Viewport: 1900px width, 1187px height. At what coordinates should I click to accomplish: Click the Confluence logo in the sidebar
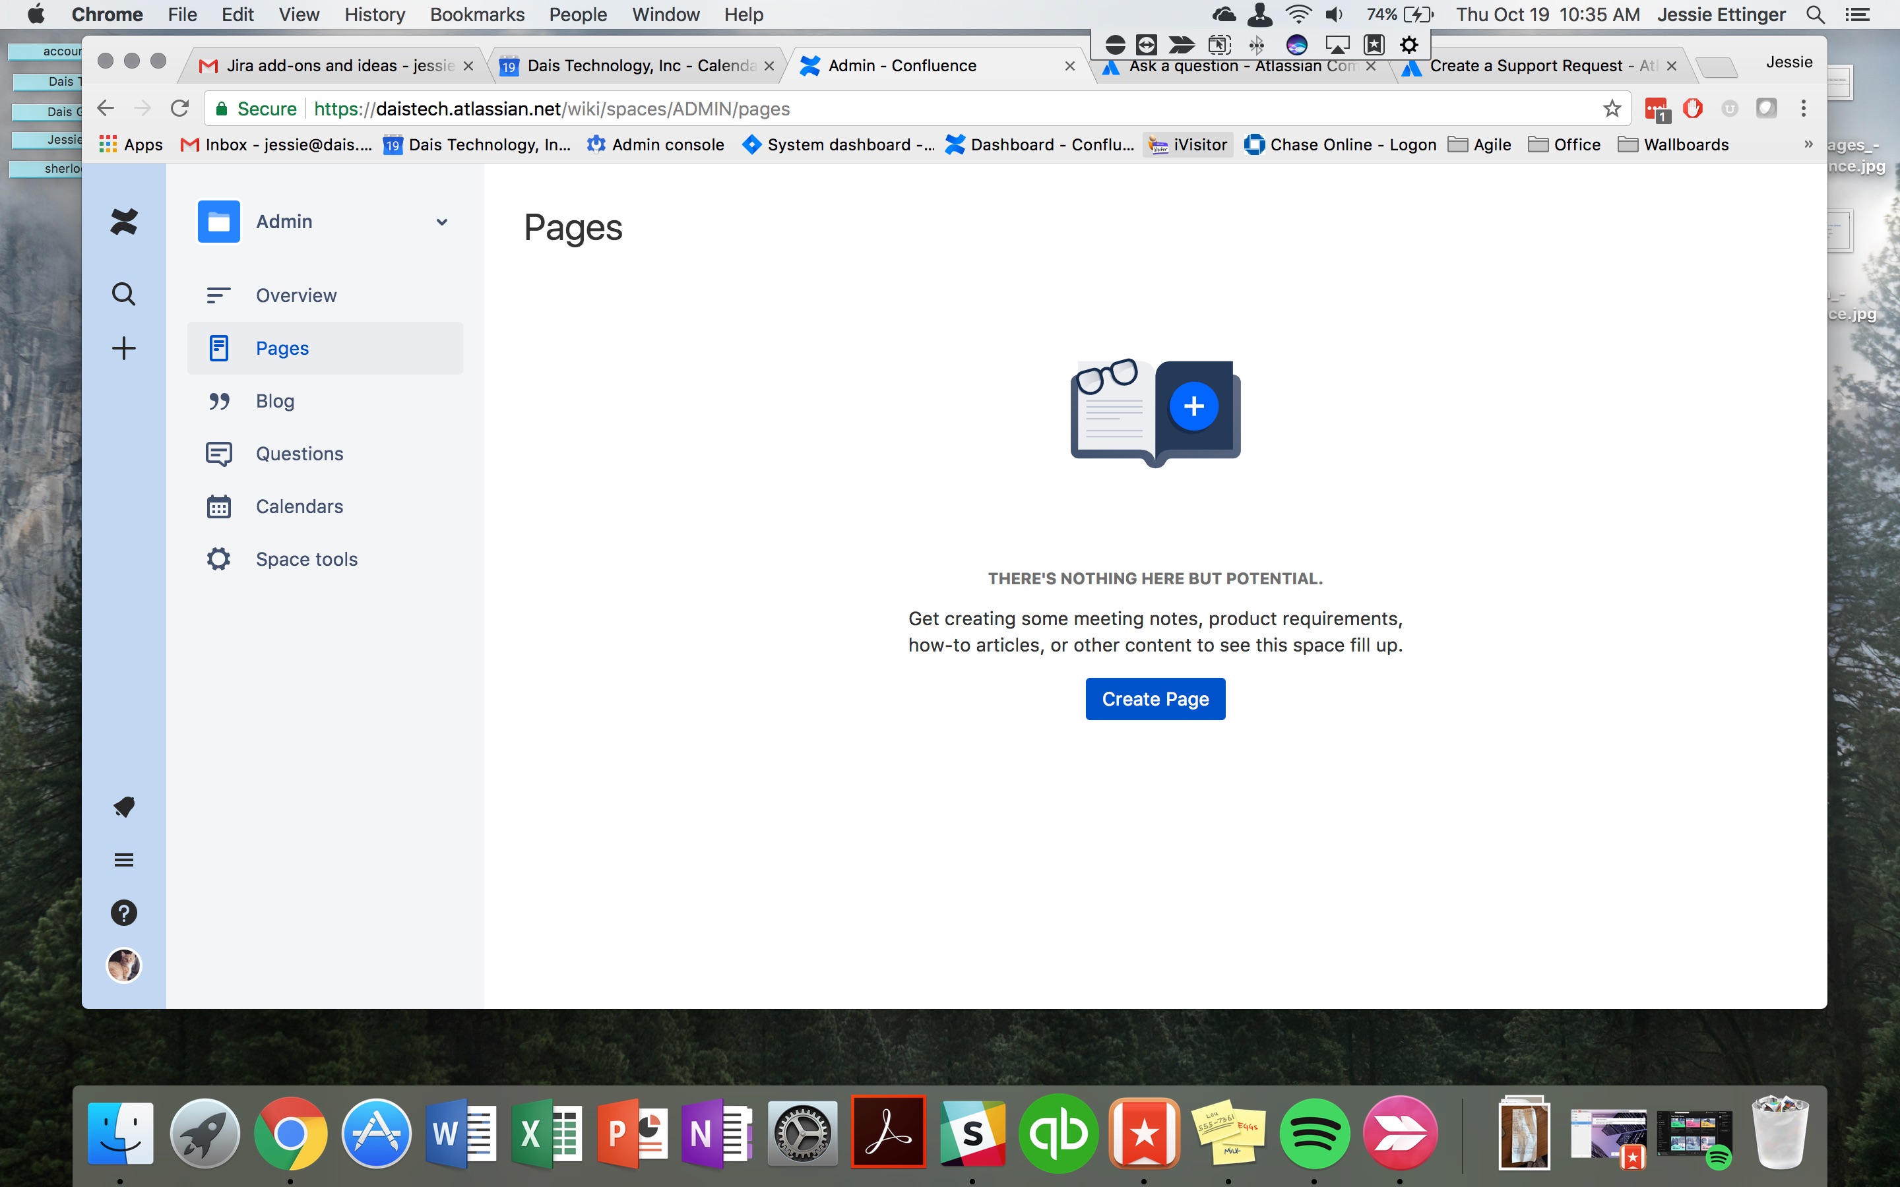pyautogui.click(x=124, y=222)
